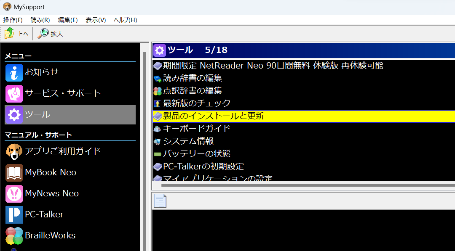Click the green battery icon beside バッテリーの状態

pyautogui.click(x=157, y=154)
